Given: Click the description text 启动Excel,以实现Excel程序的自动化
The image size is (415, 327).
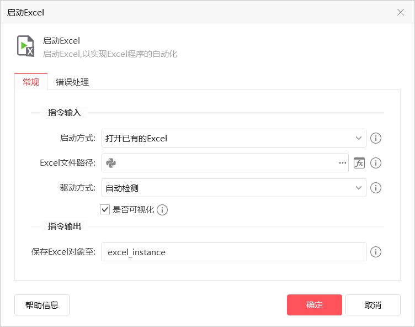Looking at the screenshot, I should [x=110, y=54].
